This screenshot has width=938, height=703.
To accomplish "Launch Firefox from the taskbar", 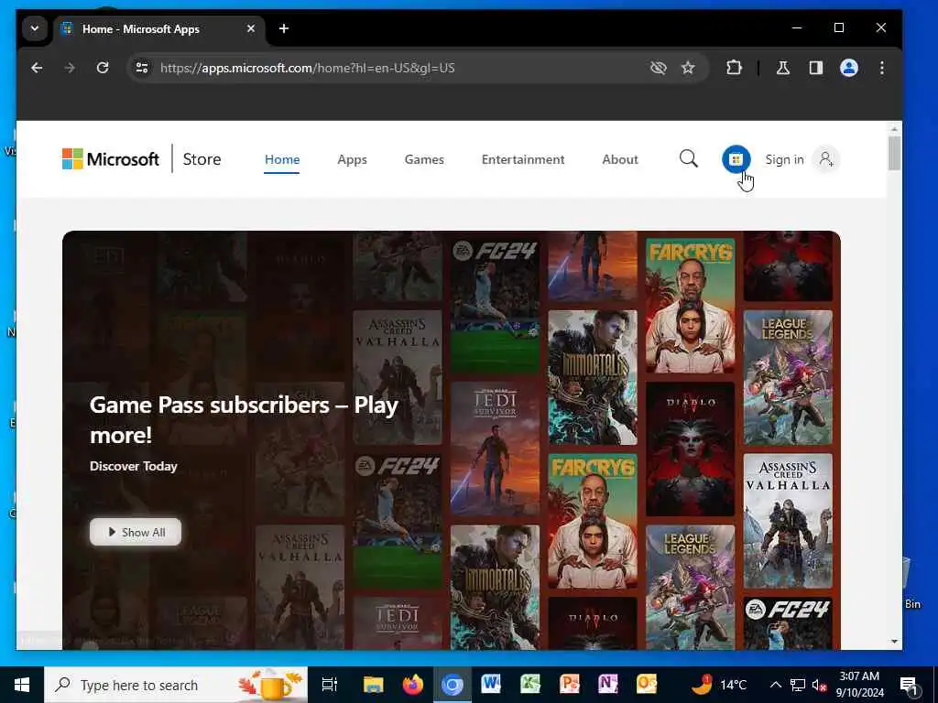I will click(413, 685).
